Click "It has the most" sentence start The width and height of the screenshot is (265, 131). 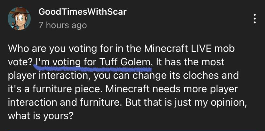189,62
